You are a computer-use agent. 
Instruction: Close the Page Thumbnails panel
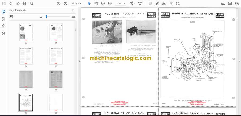tap(73, 10)
